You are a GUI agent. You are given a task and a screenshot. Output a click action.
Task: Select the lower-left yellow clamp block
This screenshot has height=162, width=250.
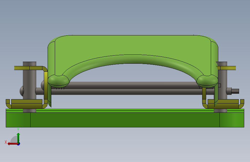27,104
